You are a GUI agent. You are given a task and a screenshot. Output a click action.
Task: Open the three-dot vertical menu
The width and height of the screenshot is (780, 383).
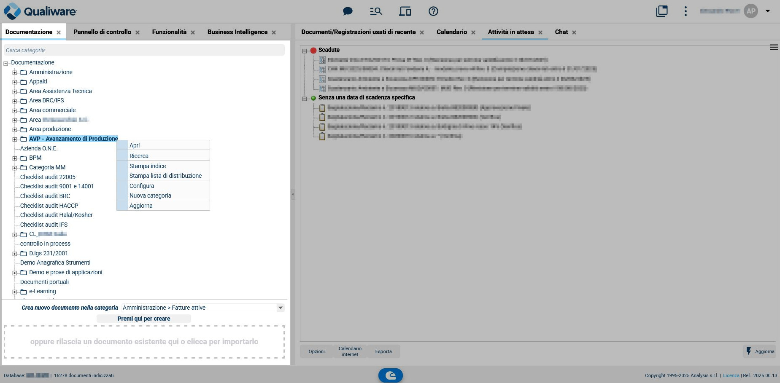686,11
